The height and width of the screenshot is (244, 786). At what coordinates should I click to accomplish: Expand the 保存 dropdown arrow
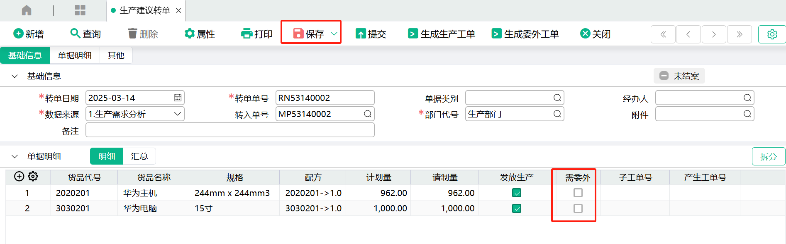pyautogui.click(x=334, y=34)
